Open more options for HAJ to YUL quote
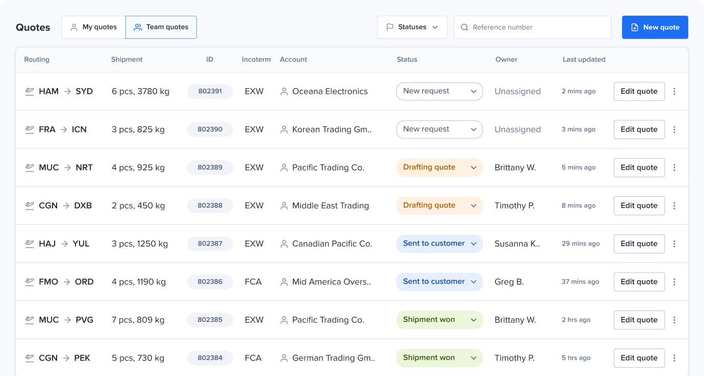 tap(674, 244)
